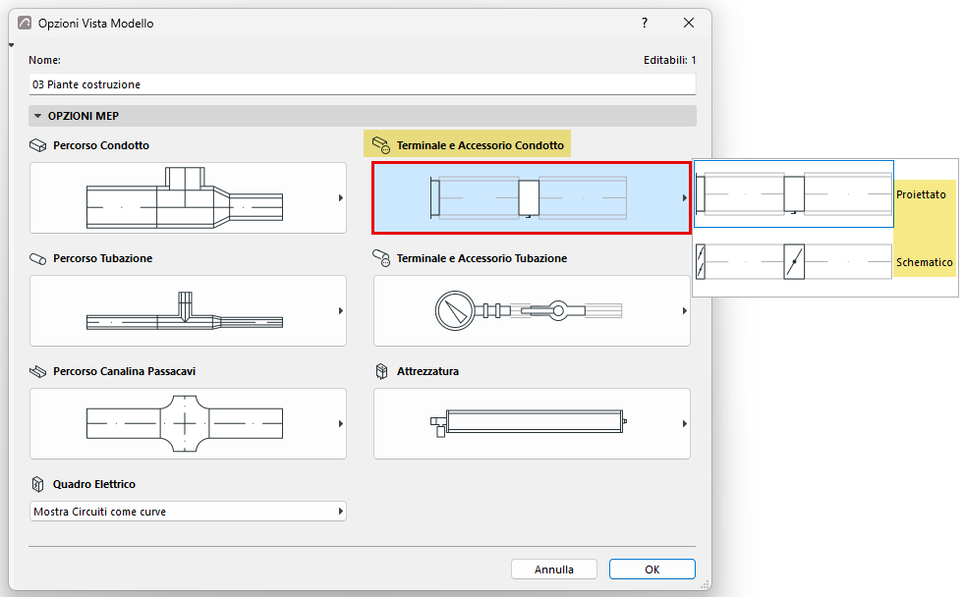Click the 'Opzioni Vista Modello' title text

click(x=96, y=24)
